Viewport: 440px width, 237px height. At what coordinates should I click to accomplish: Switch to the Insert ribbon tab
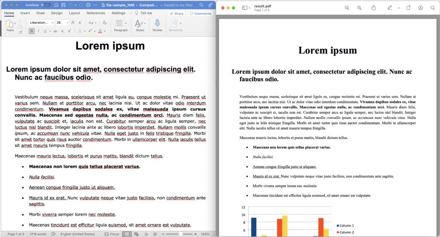click(x=25, y=13)
